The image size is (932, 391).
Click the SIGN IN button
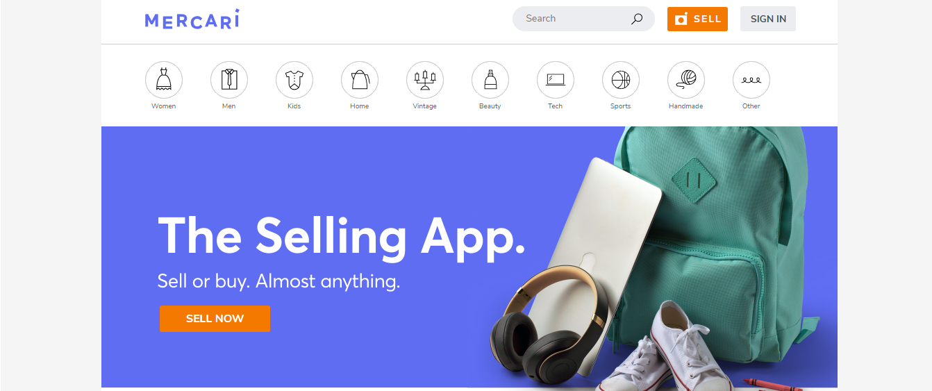pyautogui.click(x=768, y=19)
